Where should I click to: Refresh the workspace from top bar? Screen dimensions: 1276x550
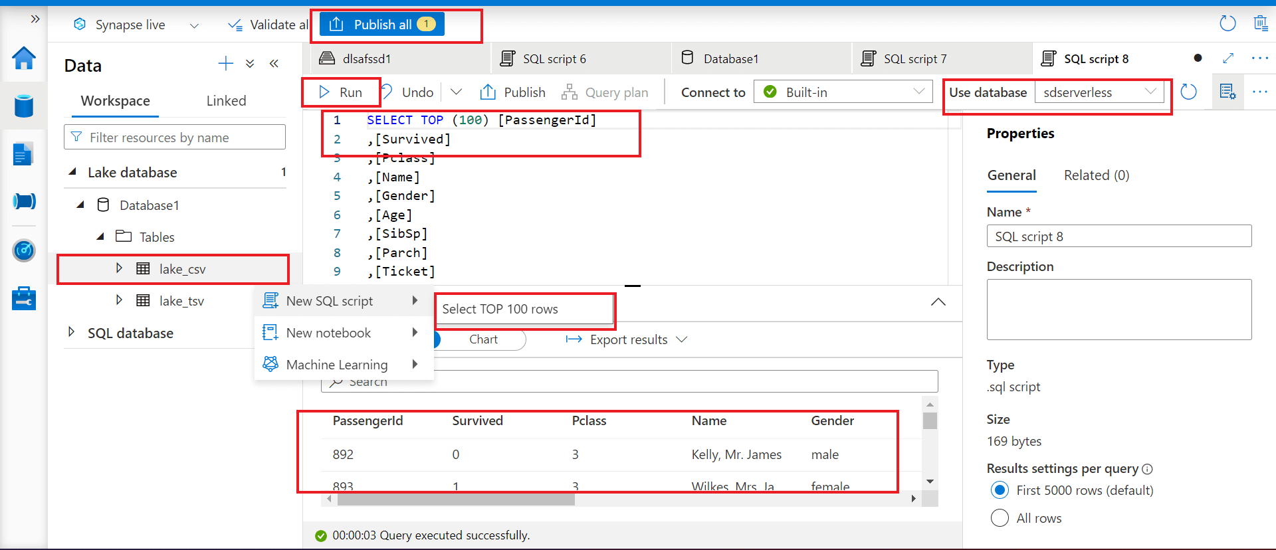[x=1227, y=24]
